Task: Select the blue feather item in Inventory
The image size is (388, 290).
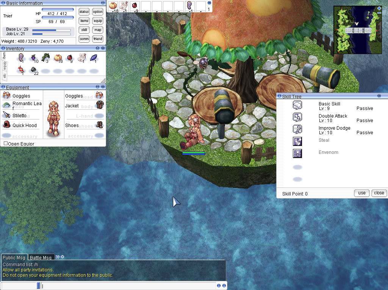Action: [x=94, y=58]
